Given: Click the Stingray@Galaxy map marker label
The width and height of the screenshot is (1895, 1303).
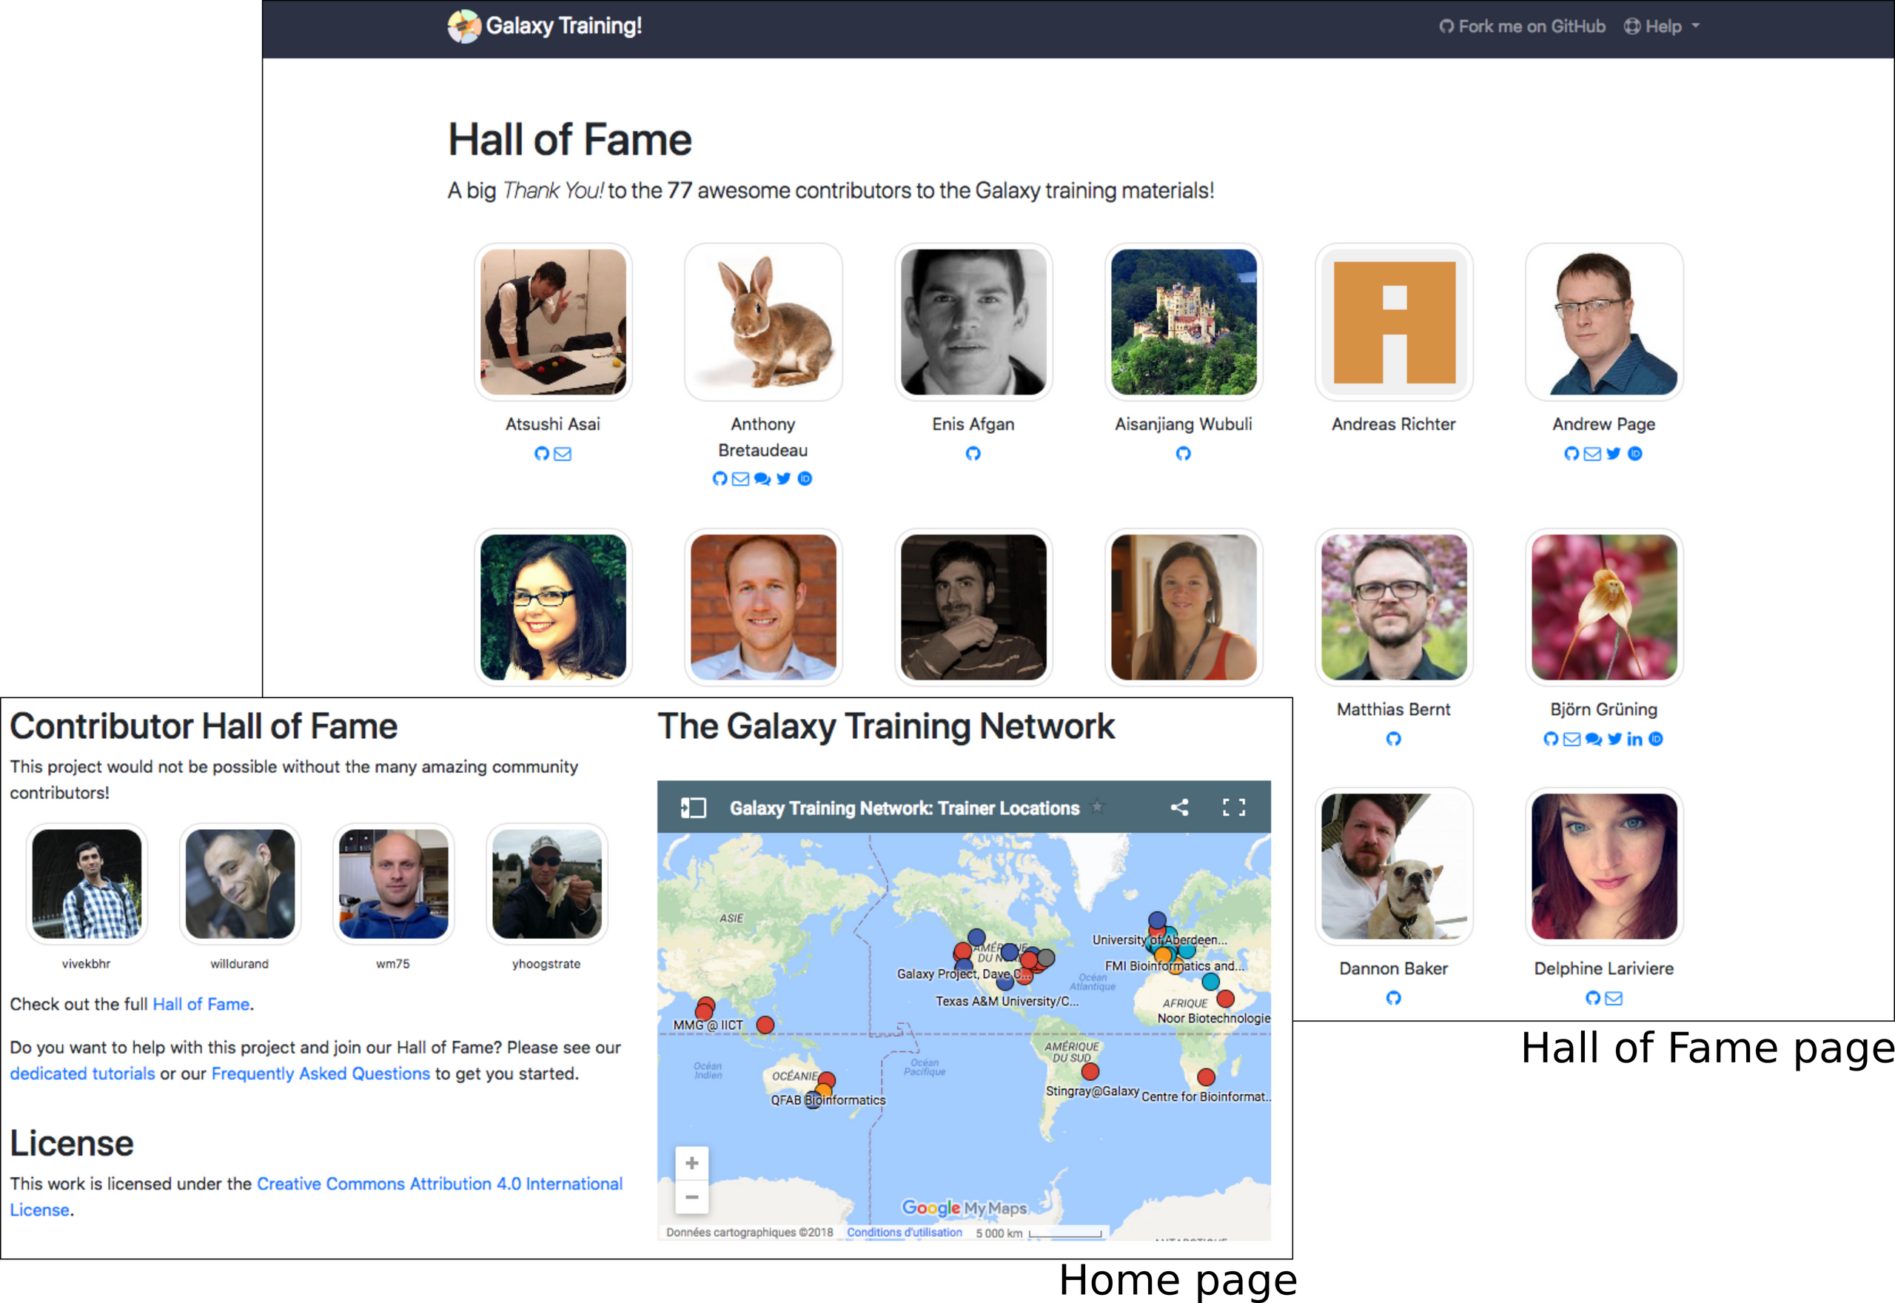Looking at the screenshot, I should point(1092,1091).
